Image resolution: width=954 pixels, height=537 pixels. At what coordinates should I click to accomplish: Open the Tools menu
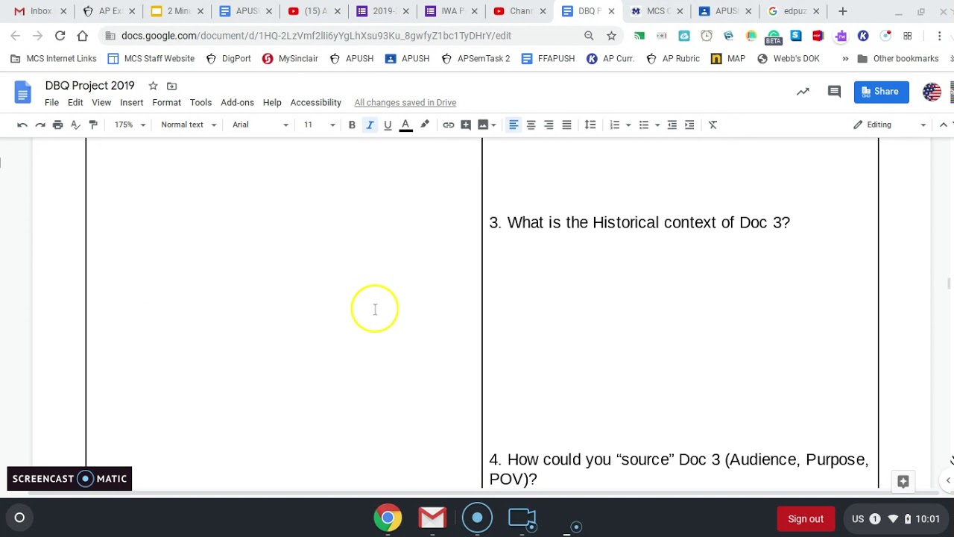pyautogui.click(x=200, y=102)
